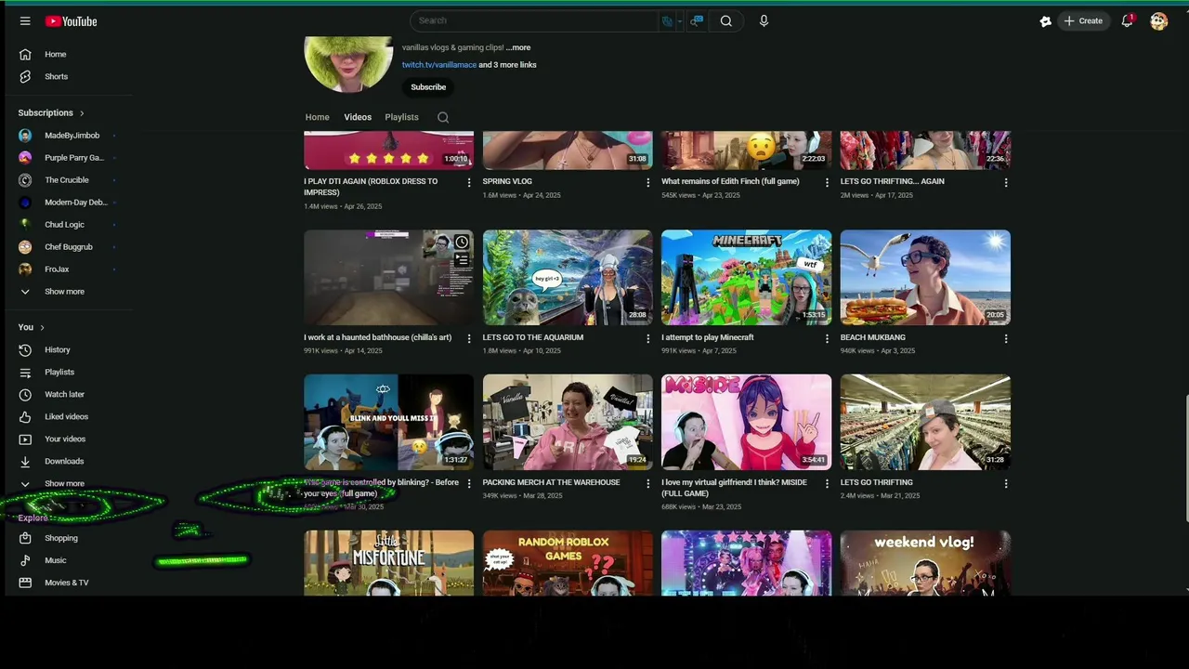The height and width of the screenshot is (669, 1189).
Task: Click the channel profile picture
Action: coord(348,63)
